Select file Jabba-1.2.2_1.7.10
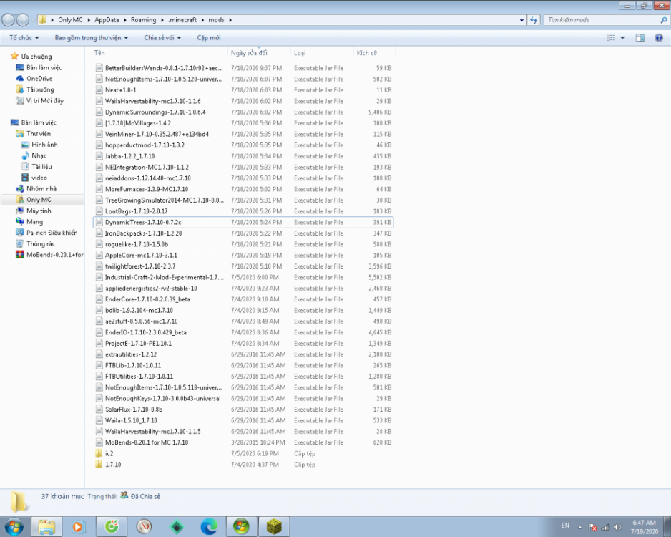This screenshot has width=671, height=537. tap(243, 156)
